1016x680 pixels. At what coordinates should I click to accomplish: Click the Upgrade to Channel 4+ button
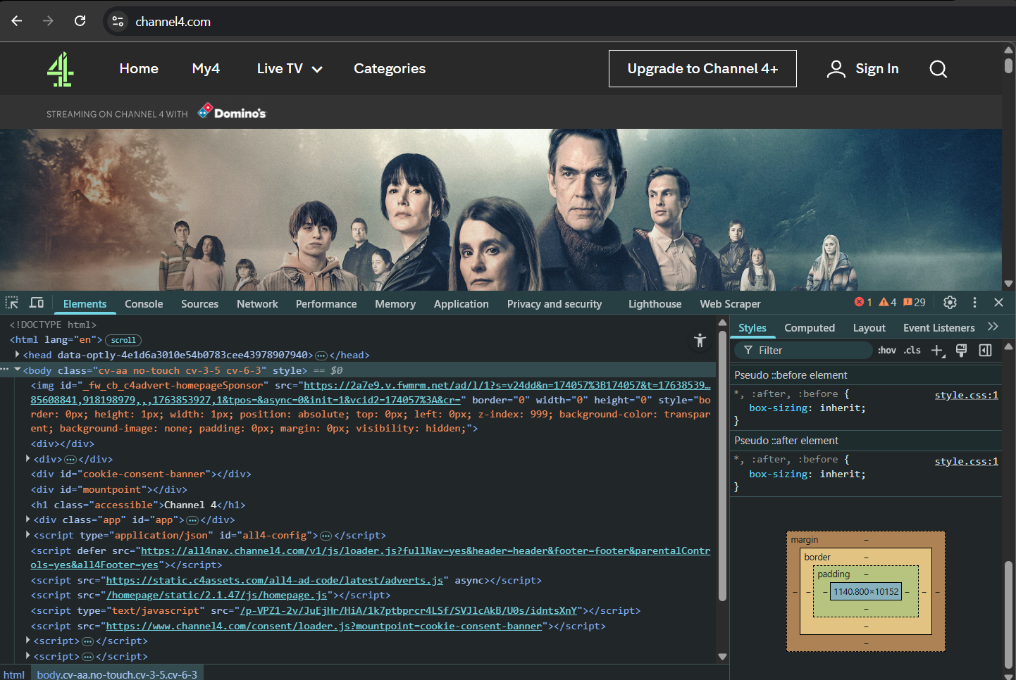click(x=702, y=68)
